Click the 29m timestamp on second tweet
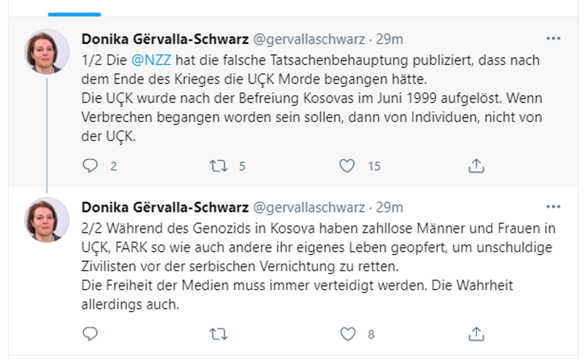This screenshot has width=586, height=359. click(389, 207)
